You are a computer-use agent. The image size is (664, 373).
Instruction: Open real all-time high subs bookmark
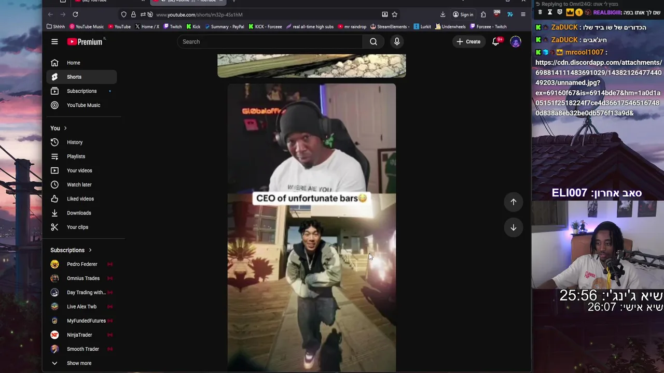pyautogui.click(x=310, y=26)
